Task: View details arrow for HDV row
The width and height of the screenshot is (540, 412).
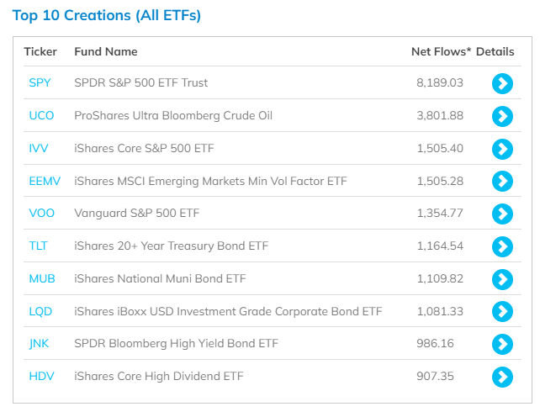Action: click(502, 377)
